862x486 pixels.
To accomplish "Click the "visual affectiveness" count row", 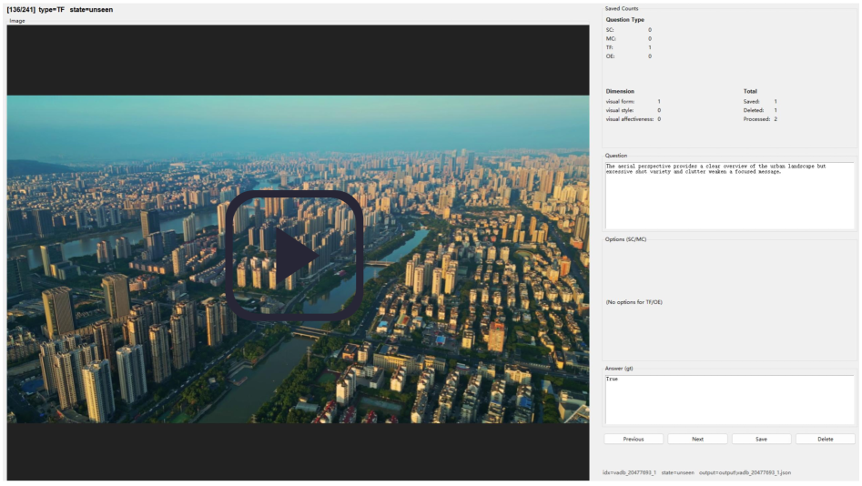I will pyautogui.click(x=633, y=119).
